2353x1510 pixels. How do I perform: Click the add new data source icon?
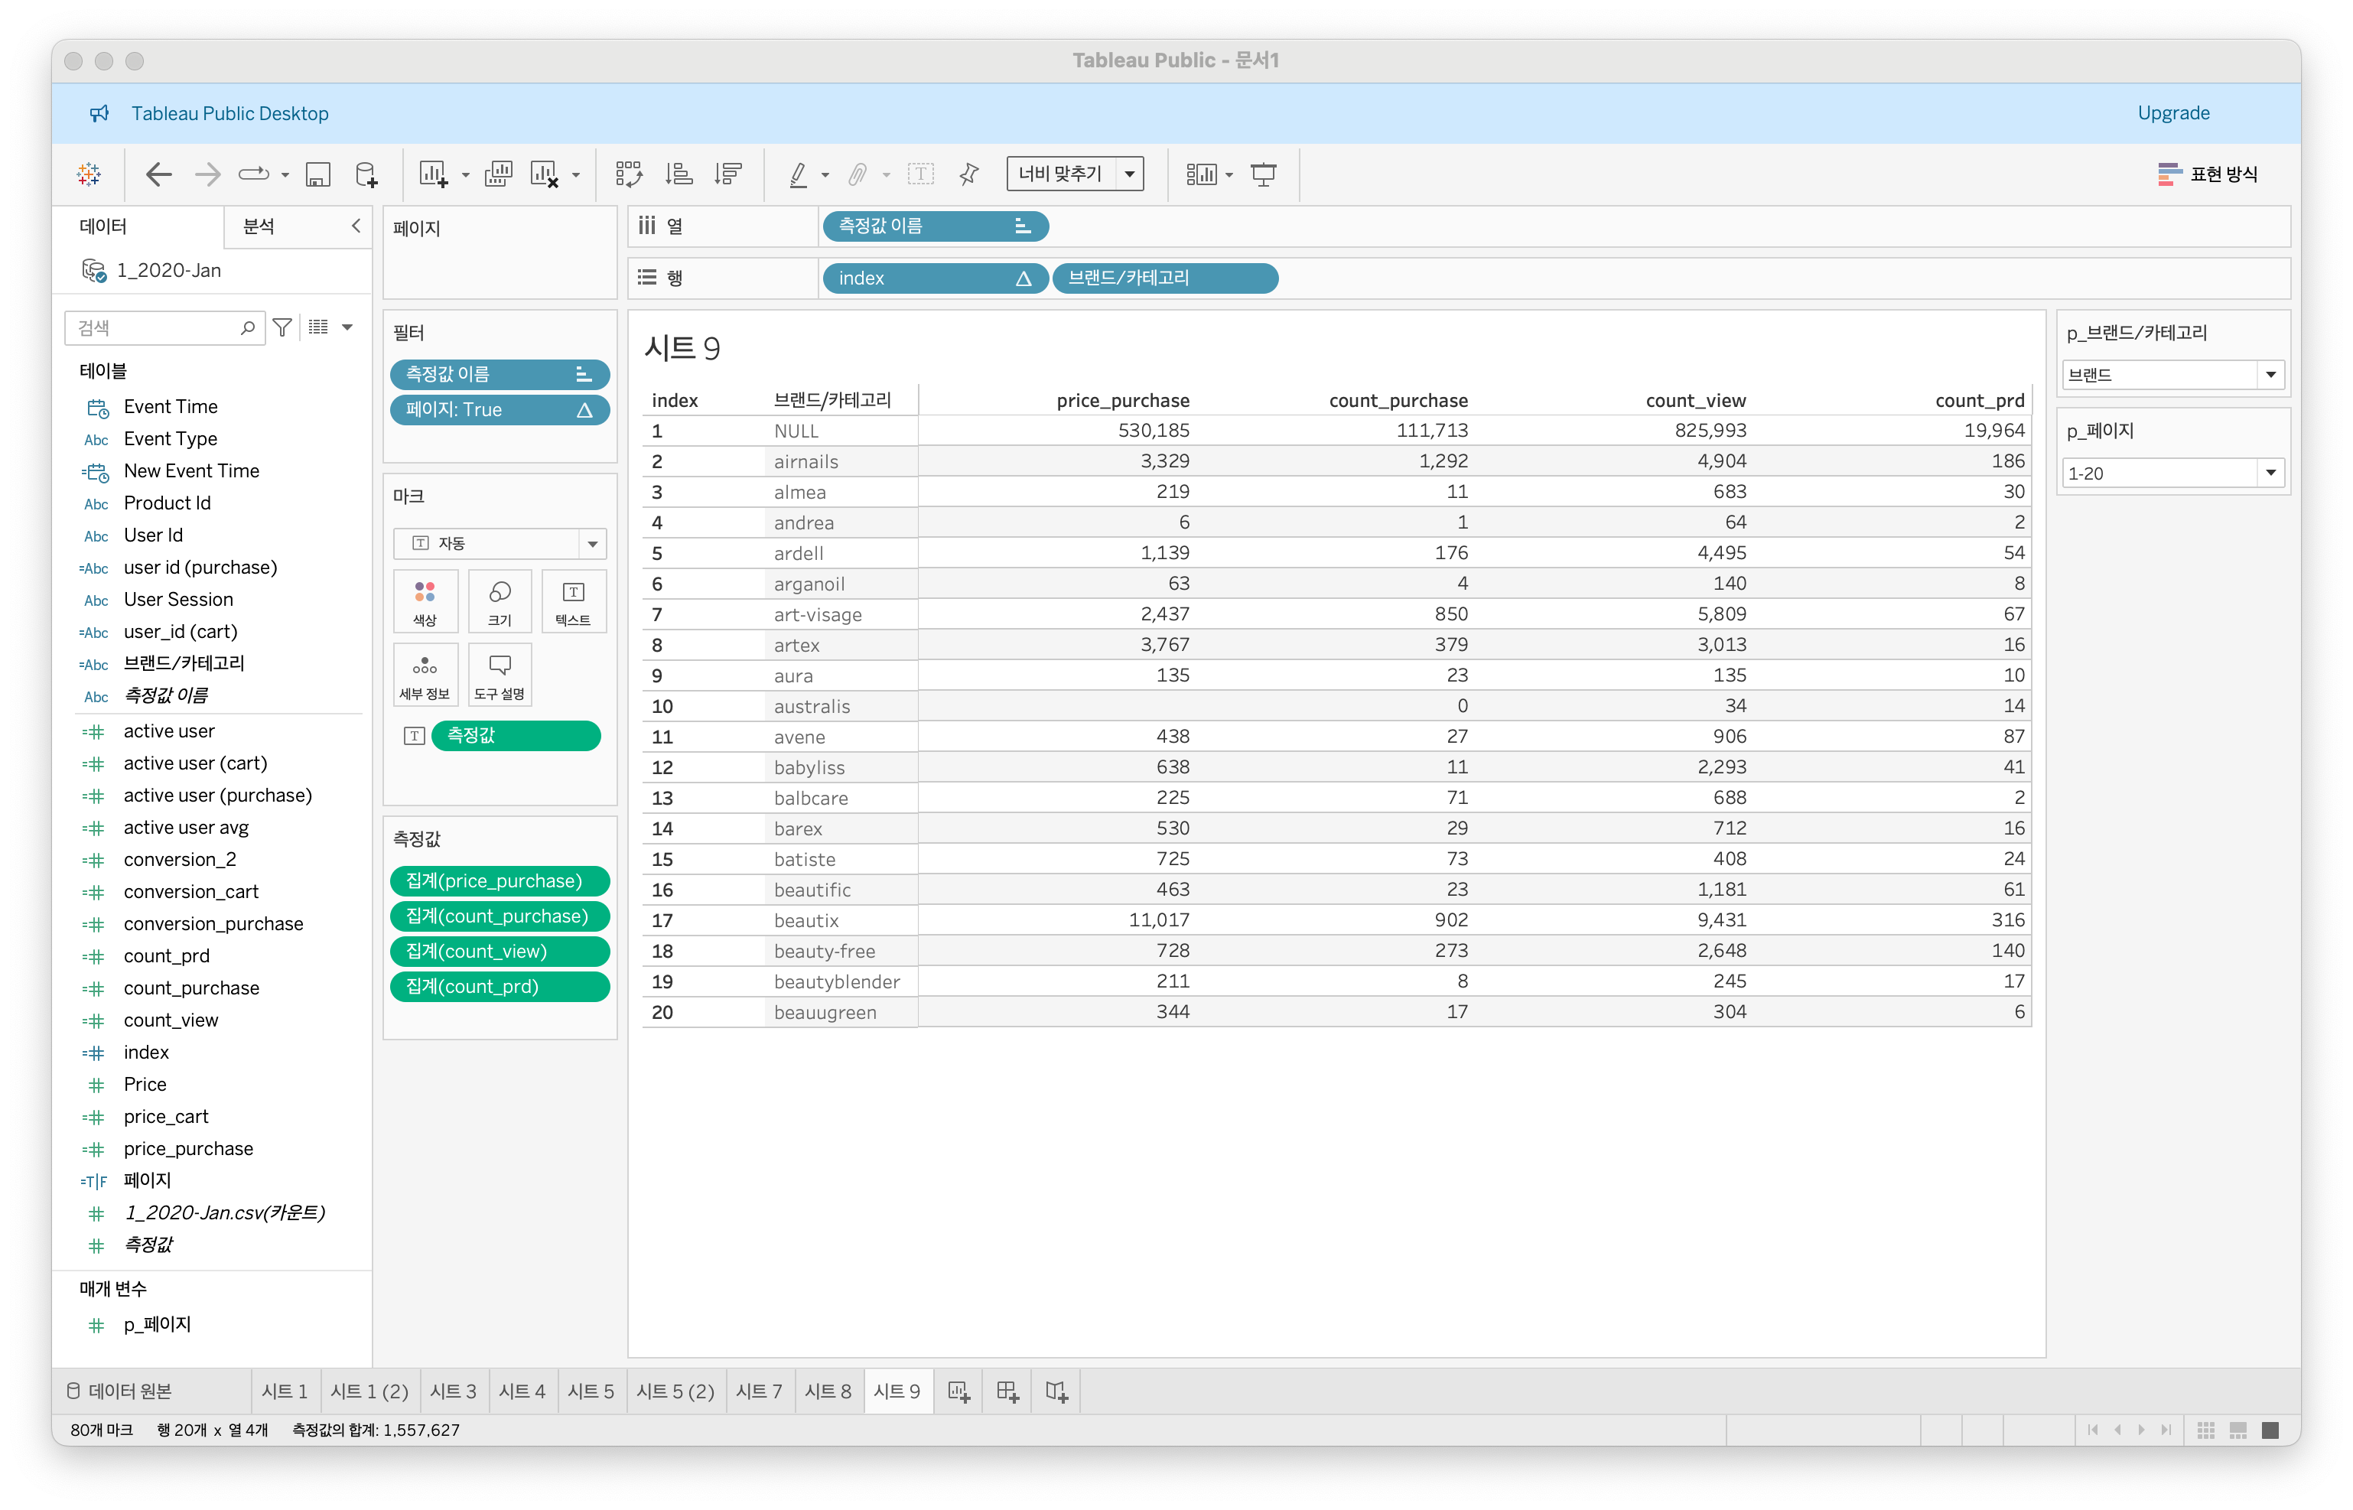(x=366, y=174)
